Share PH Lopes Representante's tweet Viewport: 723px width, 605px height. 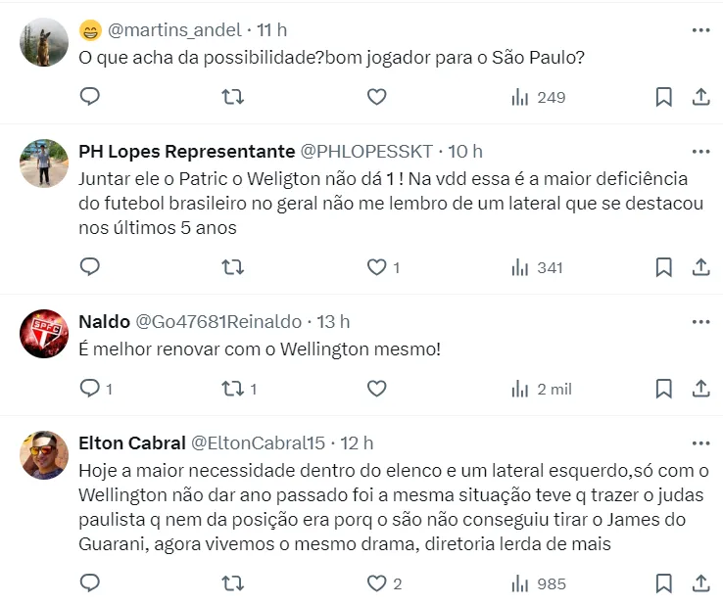click(x=701, y=267)
